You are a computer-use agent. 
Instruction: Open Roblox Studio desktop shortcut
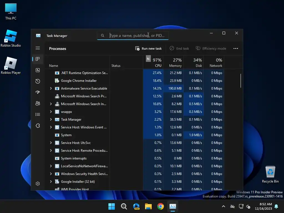tap(11, 38)
